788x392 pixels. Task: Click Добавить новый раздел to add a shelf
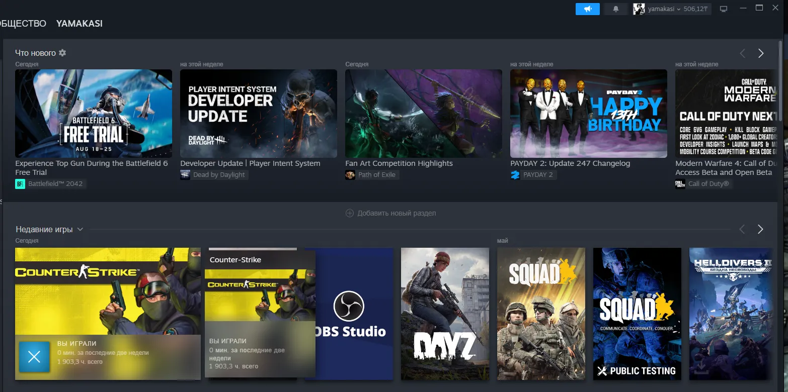pos(390,213)
